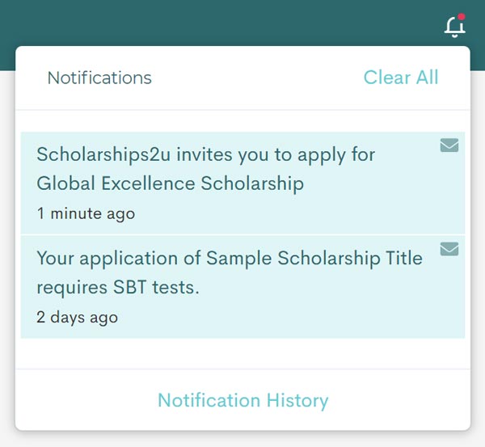Open the Sample Scholarship Title application notification

(x=242, y=287)
